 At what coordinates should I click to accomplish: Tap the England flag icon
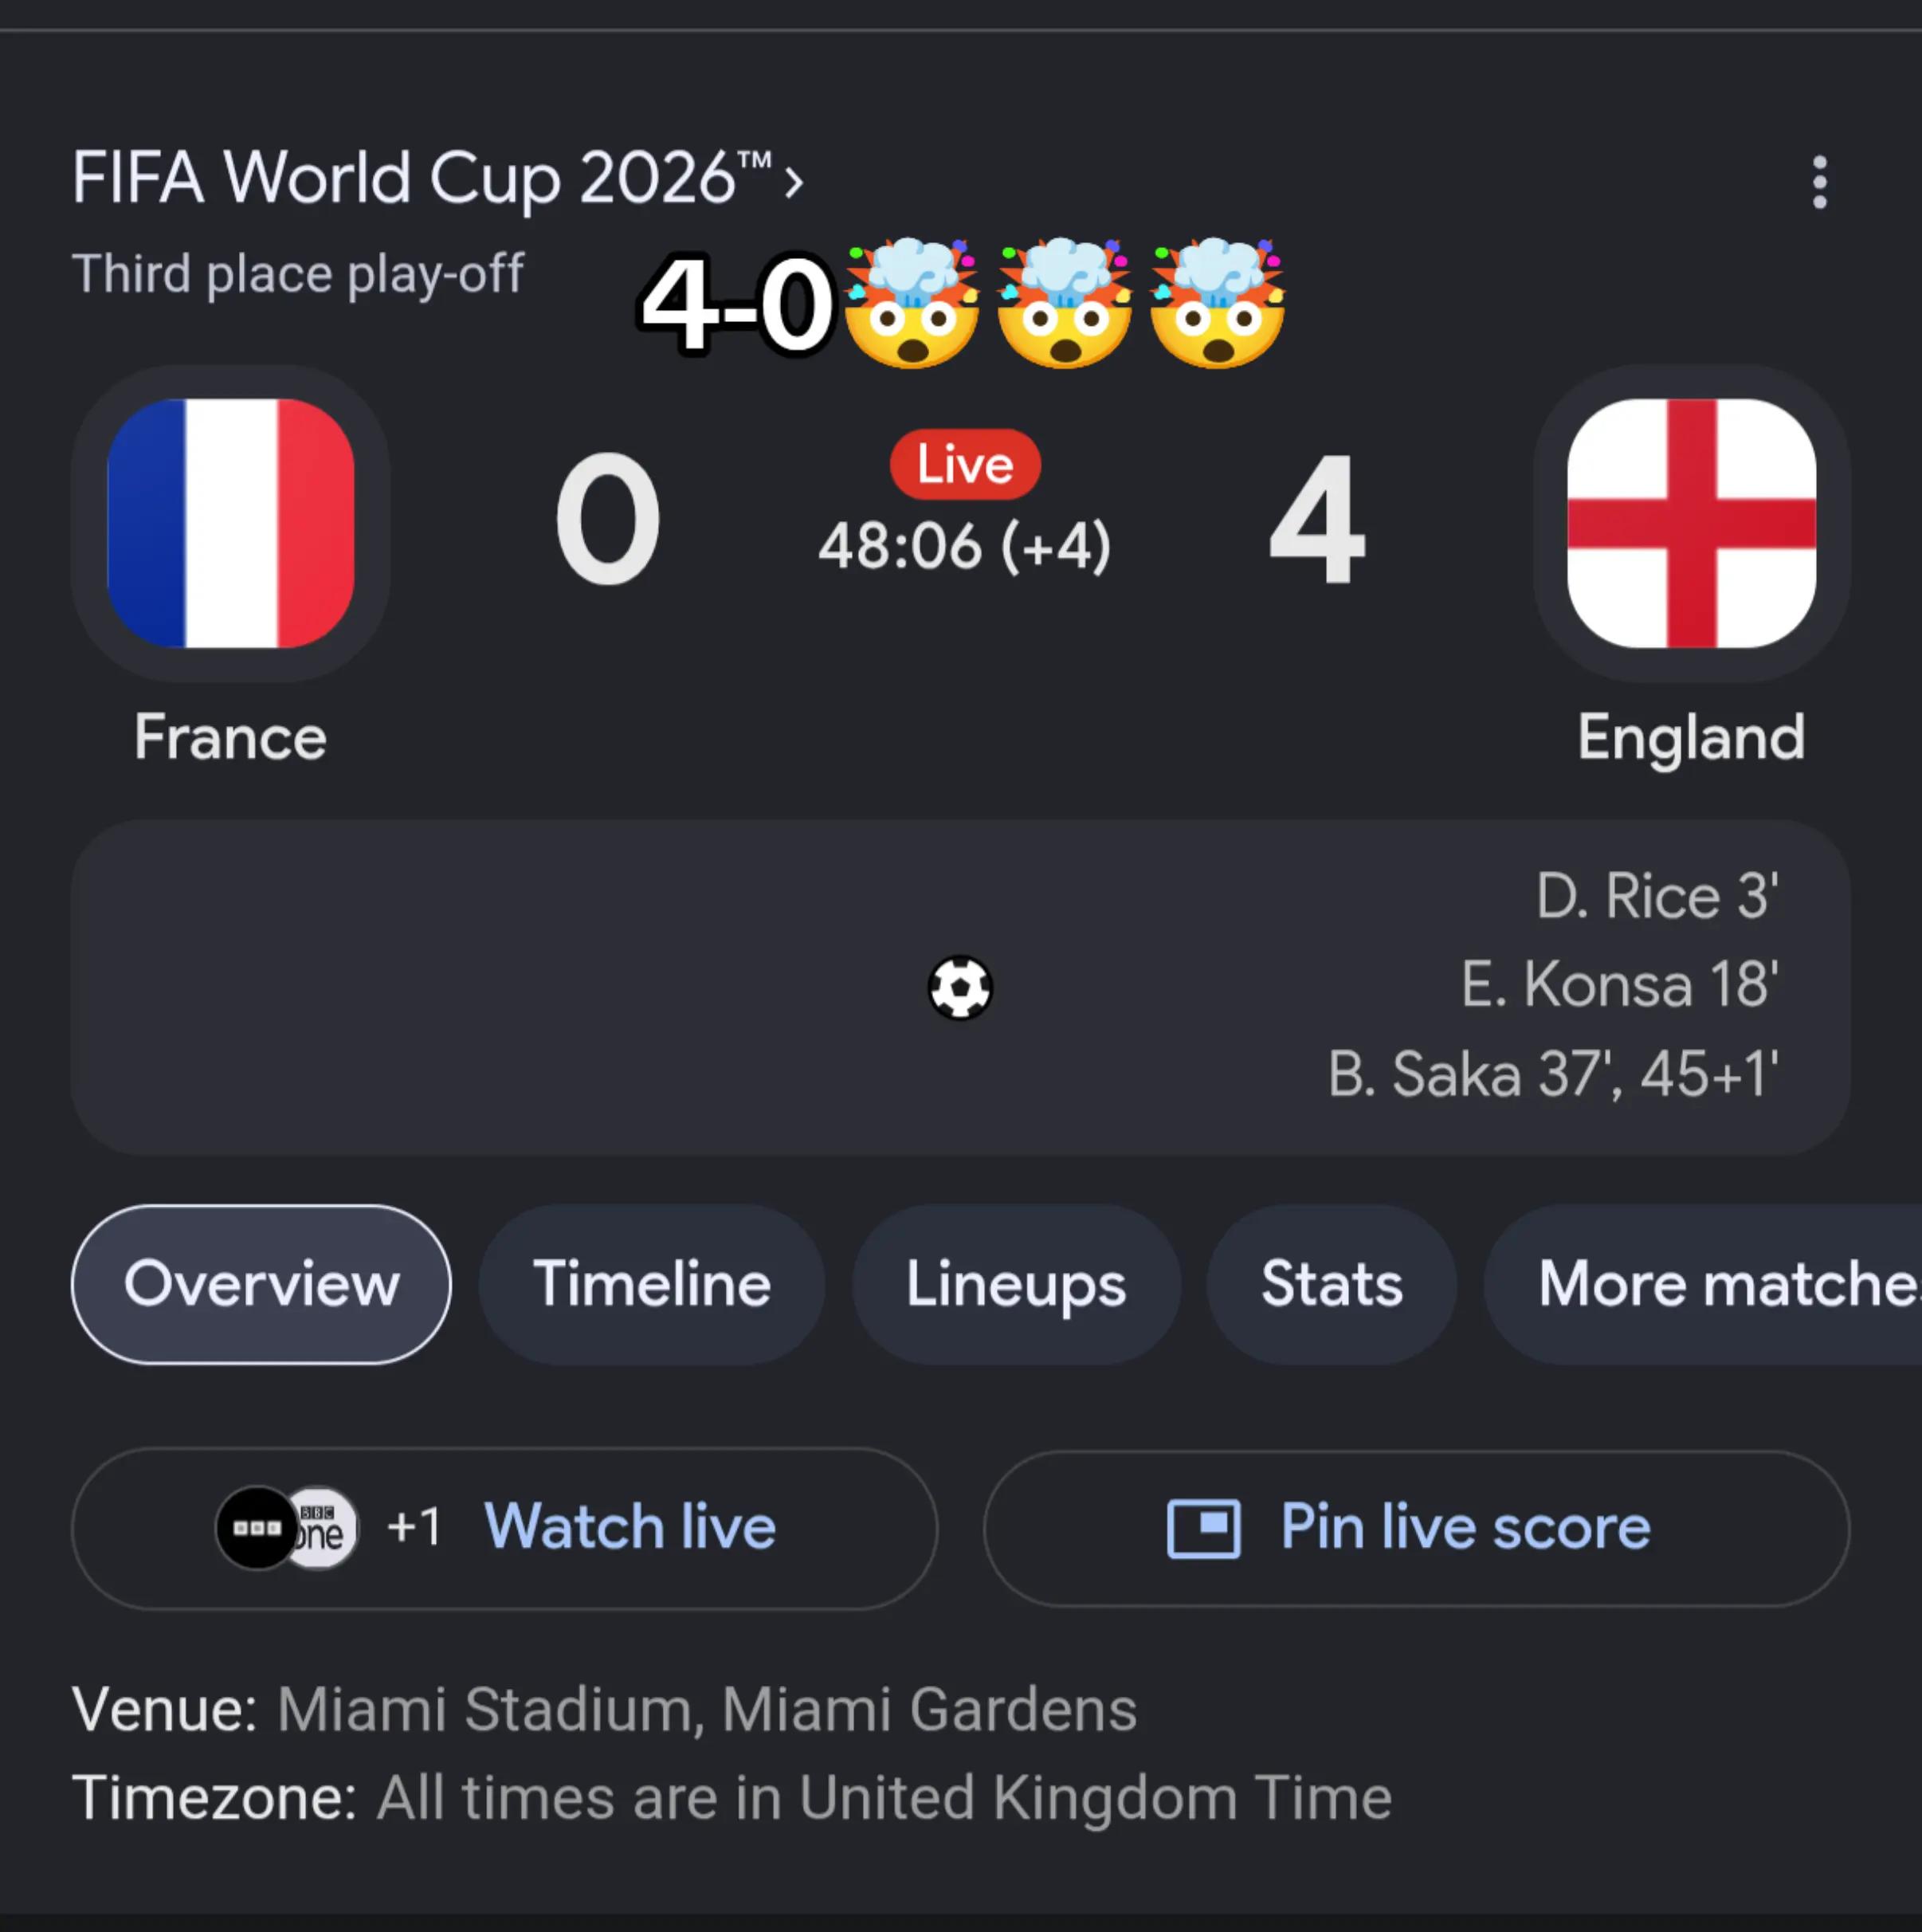(1691, 523)
